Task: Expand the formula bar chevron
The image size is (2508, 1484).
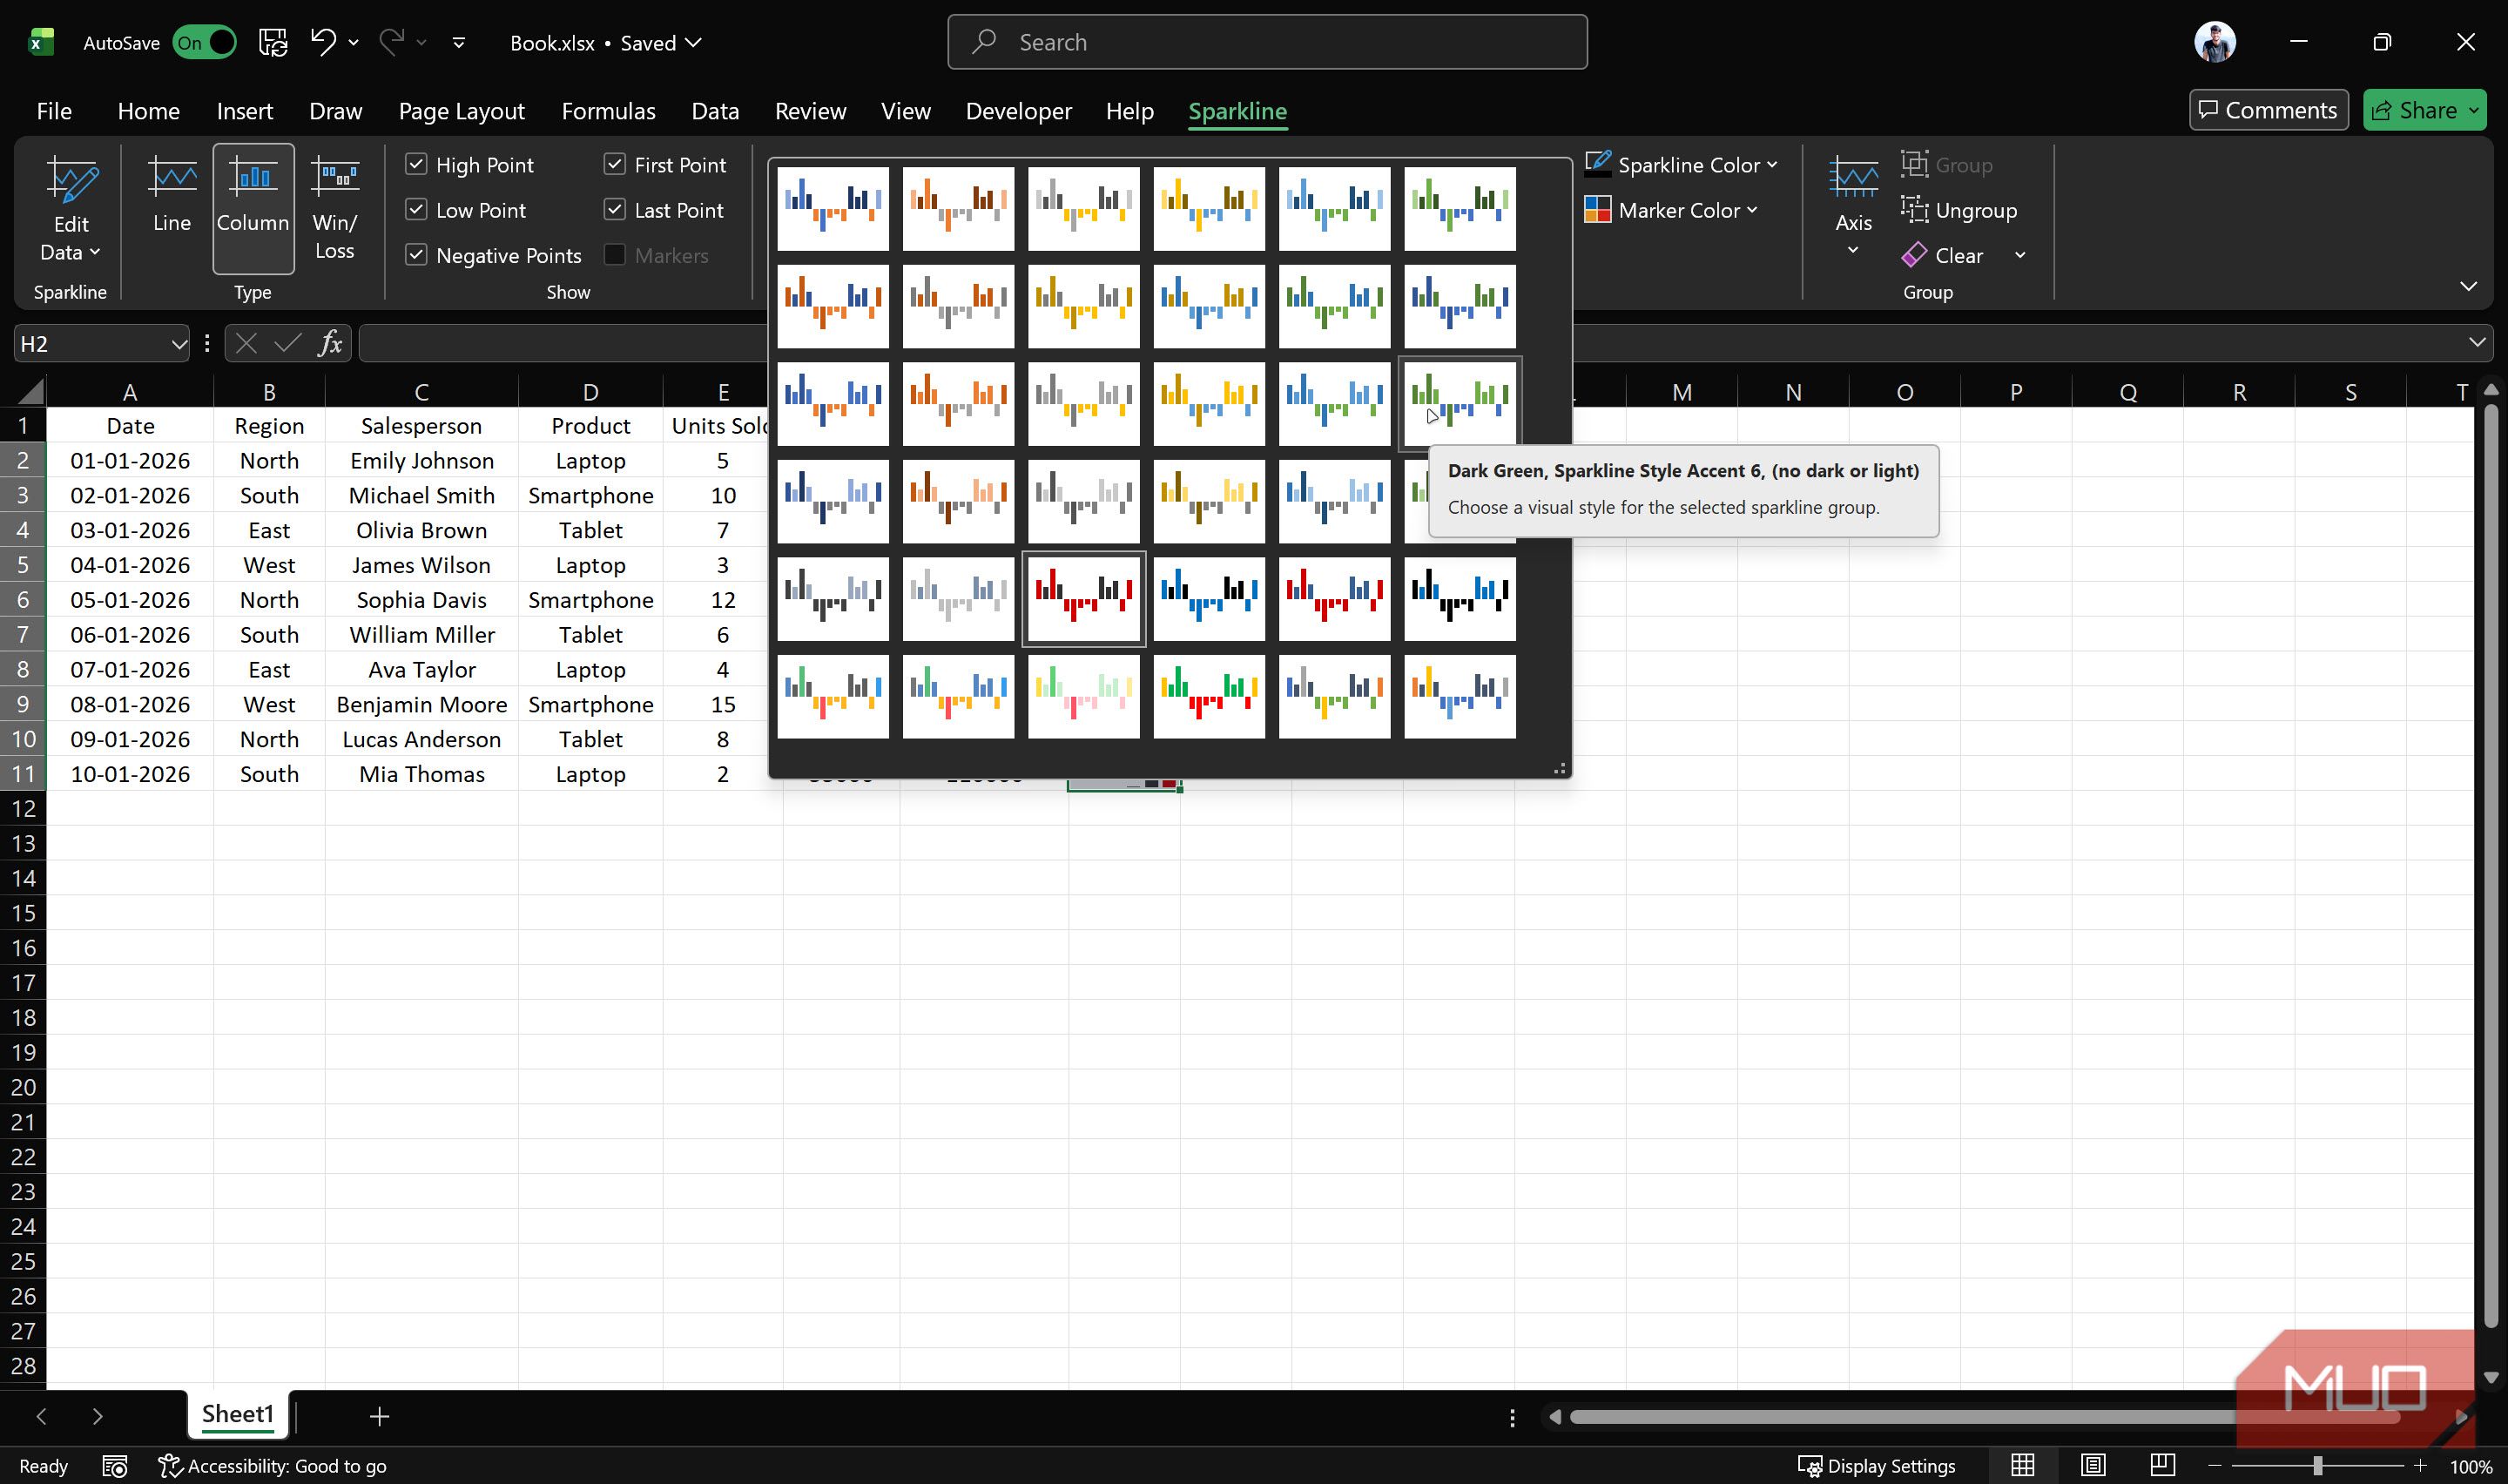Action: tap(2477, 342)
